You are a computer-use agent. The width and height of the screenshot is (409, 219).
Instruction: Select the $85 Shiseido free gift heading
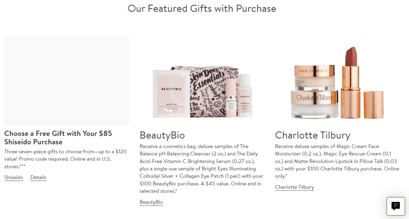[x=58, y=138]
